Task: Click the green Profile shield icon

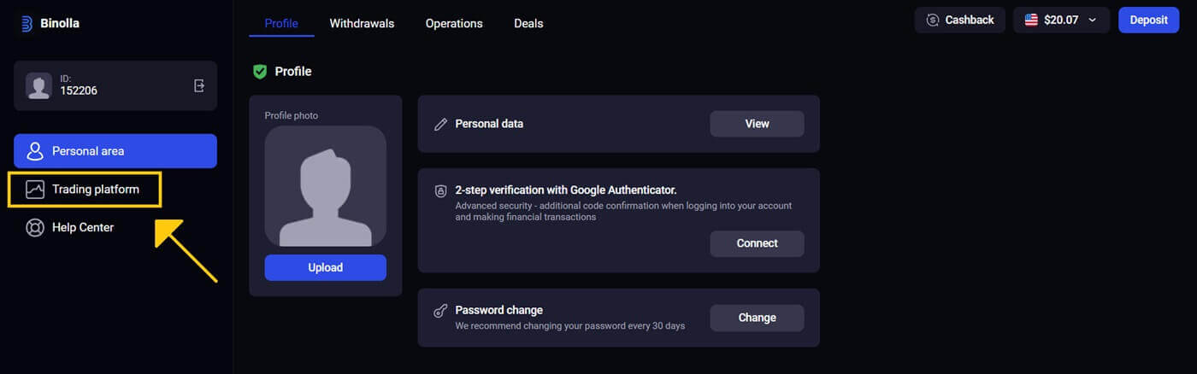Action: coord(260,72)
